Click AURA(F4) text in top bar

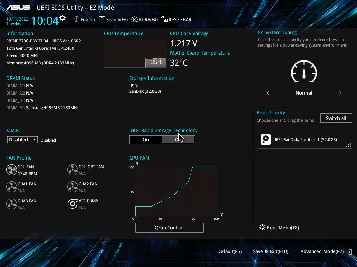(x=148, y=19)
